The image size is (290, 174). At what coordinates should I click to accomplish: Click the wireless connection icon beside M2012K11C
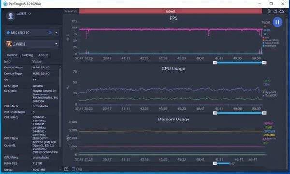tap(50, 33)
